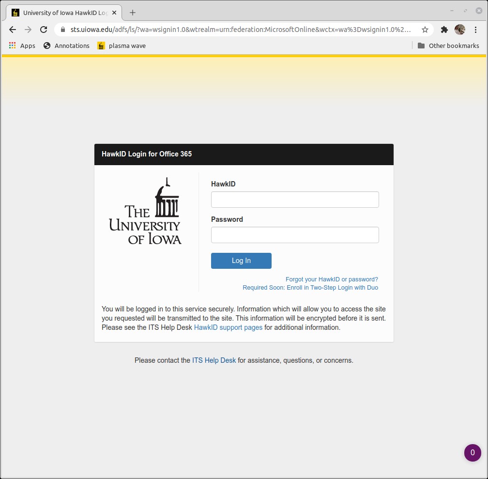
Task: Open the extensions puzzle icon
Action: click(444, 30)
